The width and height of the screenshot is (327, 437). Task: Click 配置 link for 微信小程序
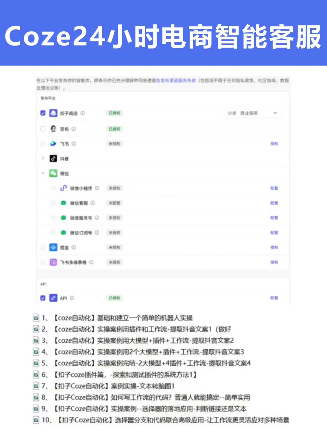coord(274,188)
